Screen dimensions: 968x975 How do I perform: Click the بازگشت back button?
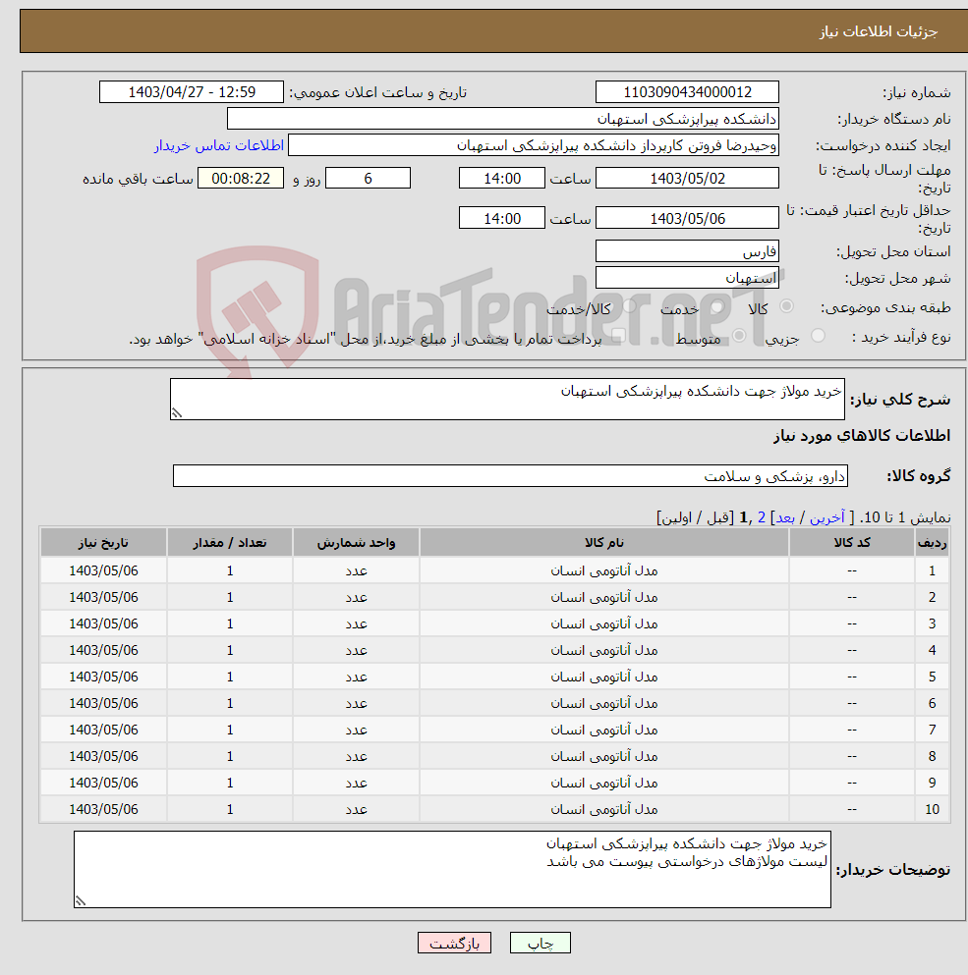pyautogui.click(x=454, y=943)
